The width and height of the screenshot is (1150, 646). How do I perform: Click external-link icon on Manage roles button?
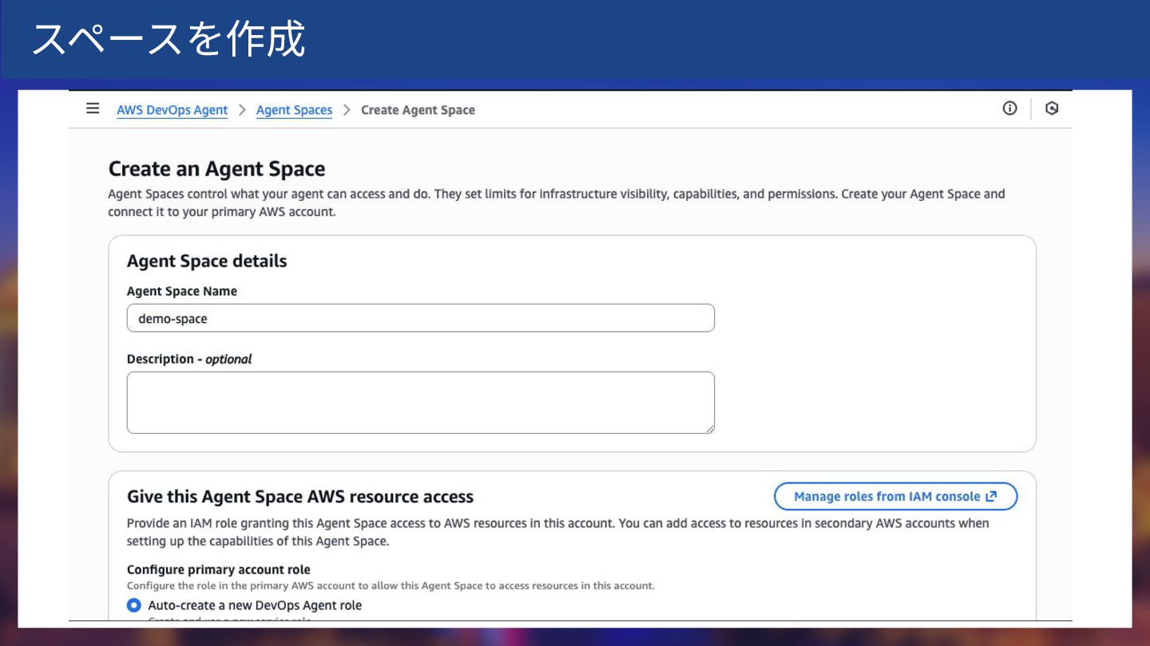pos(991,496)
